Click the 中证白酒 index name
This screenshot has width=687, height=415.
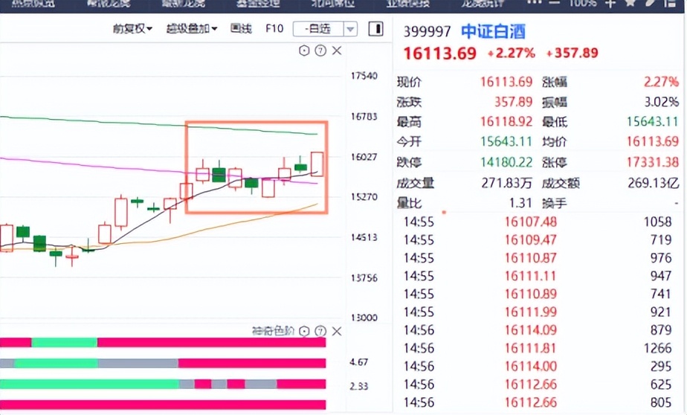(493, 31)
